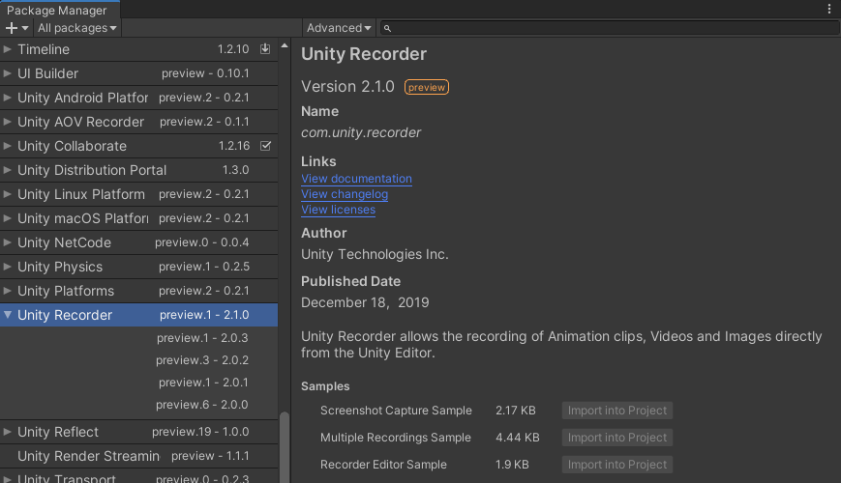This screenshot has height=483, width=841.
Task: Import the Multiple Recordings Sample into project
Action: [x=617, y=438]
